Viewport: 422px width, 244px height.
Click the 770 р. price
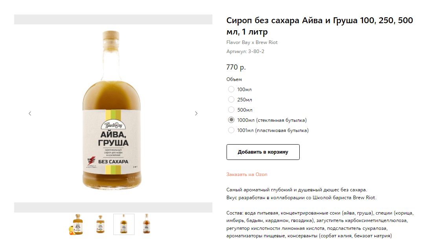click(x=236, y=67)
